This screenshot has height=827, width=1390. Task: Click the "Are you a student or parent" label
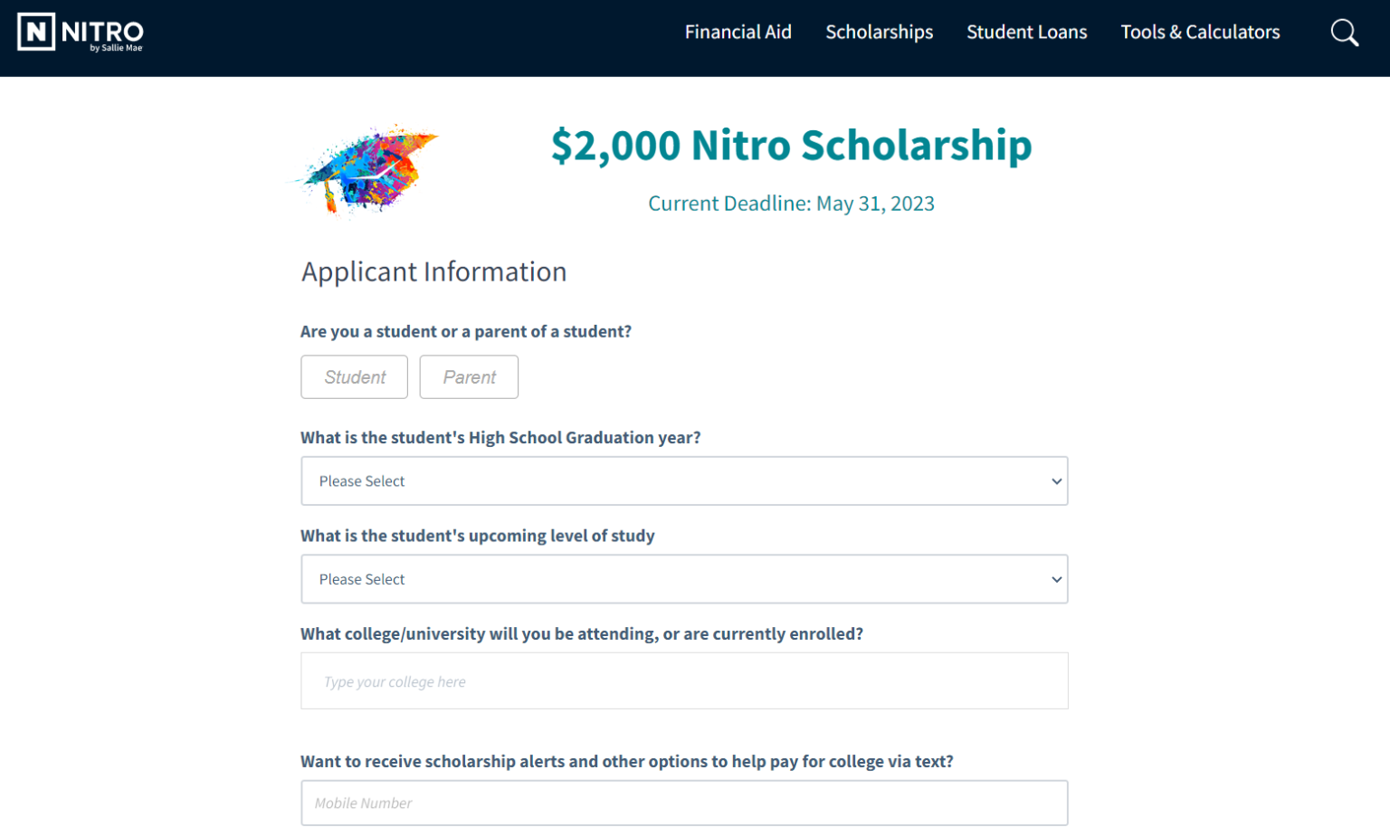[x=466, y=331]
